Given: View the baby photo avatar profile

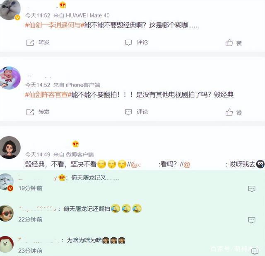Looking at the screenshot, I should (10, 78).
